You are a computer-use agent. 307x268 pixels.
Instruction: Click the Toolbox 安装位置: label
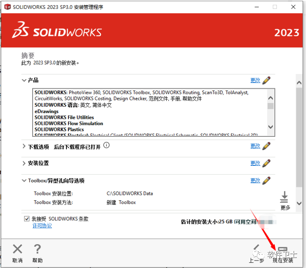coord(53,194)
